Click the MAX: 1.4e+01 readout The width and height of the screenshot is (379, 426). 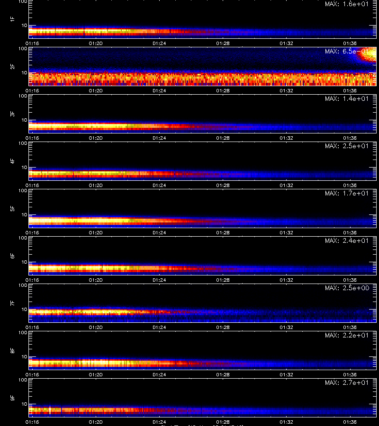pos(347,98)
